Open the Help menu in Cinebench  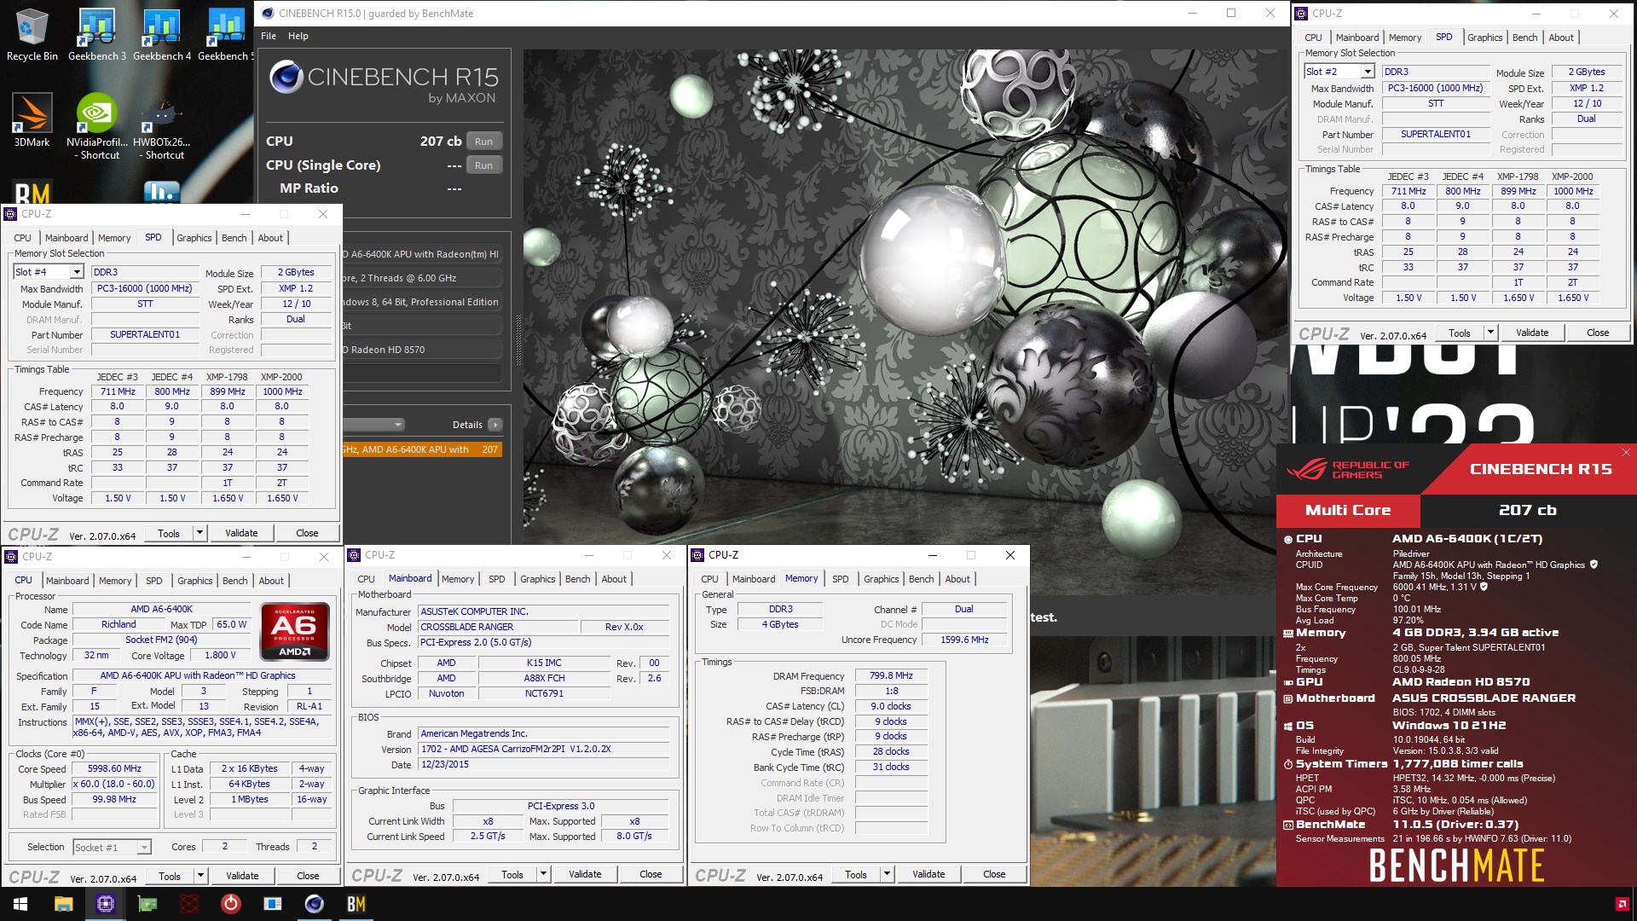[x=298, y=36]
